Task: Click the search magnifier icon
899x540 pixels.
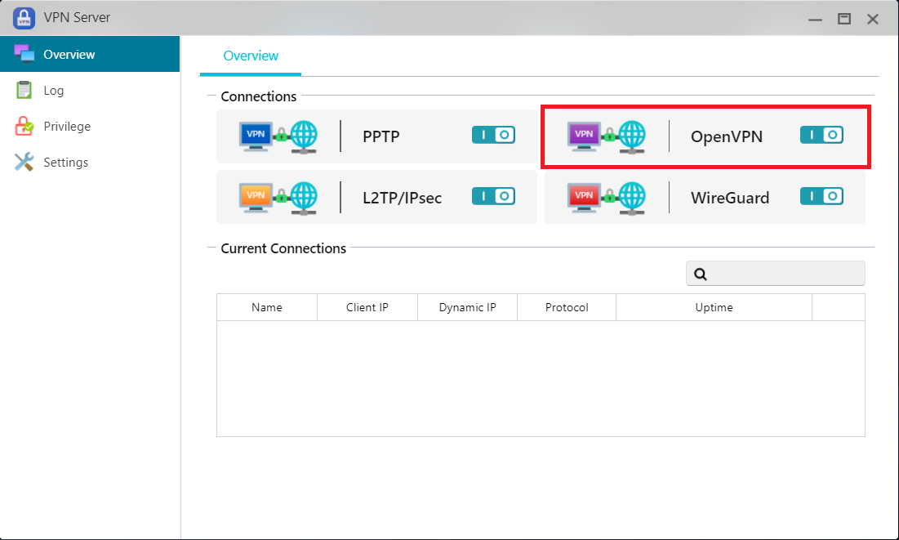Action: pos(700,274)
